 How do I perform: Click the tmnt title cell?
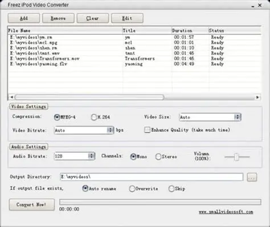click(130, 53)
